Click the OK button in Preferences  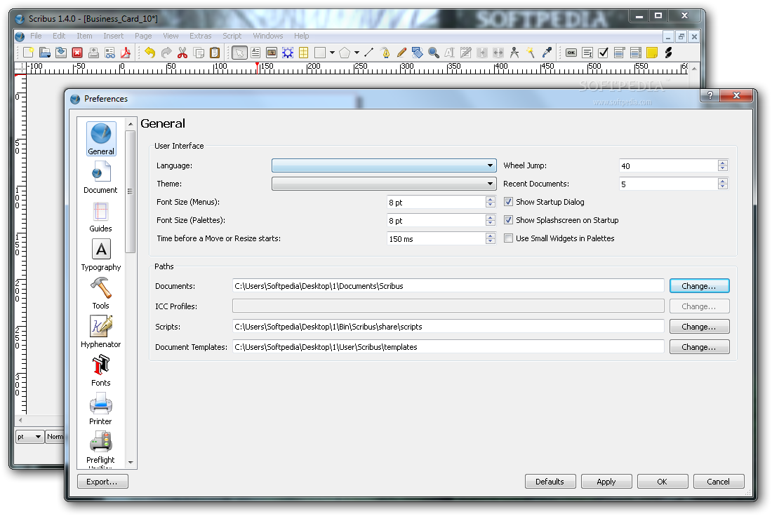663,482
